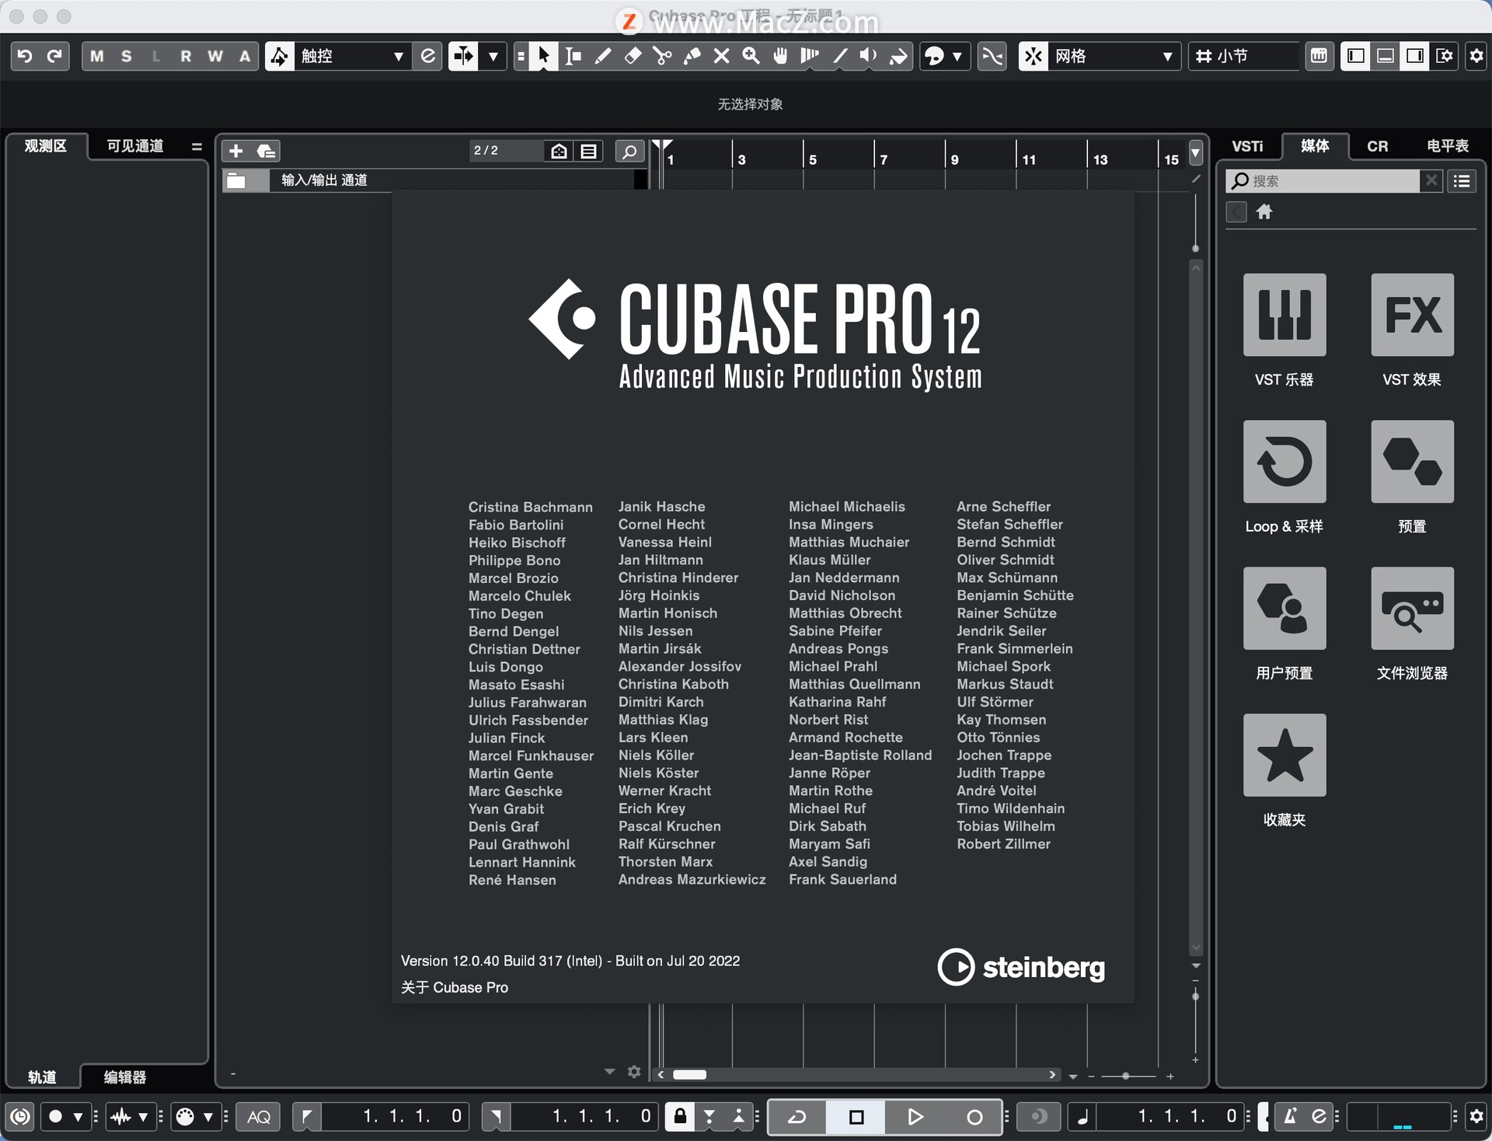Open the Loop & 采样 tile
This screenshot has width=1492, height=1141.
[1284, 462]
